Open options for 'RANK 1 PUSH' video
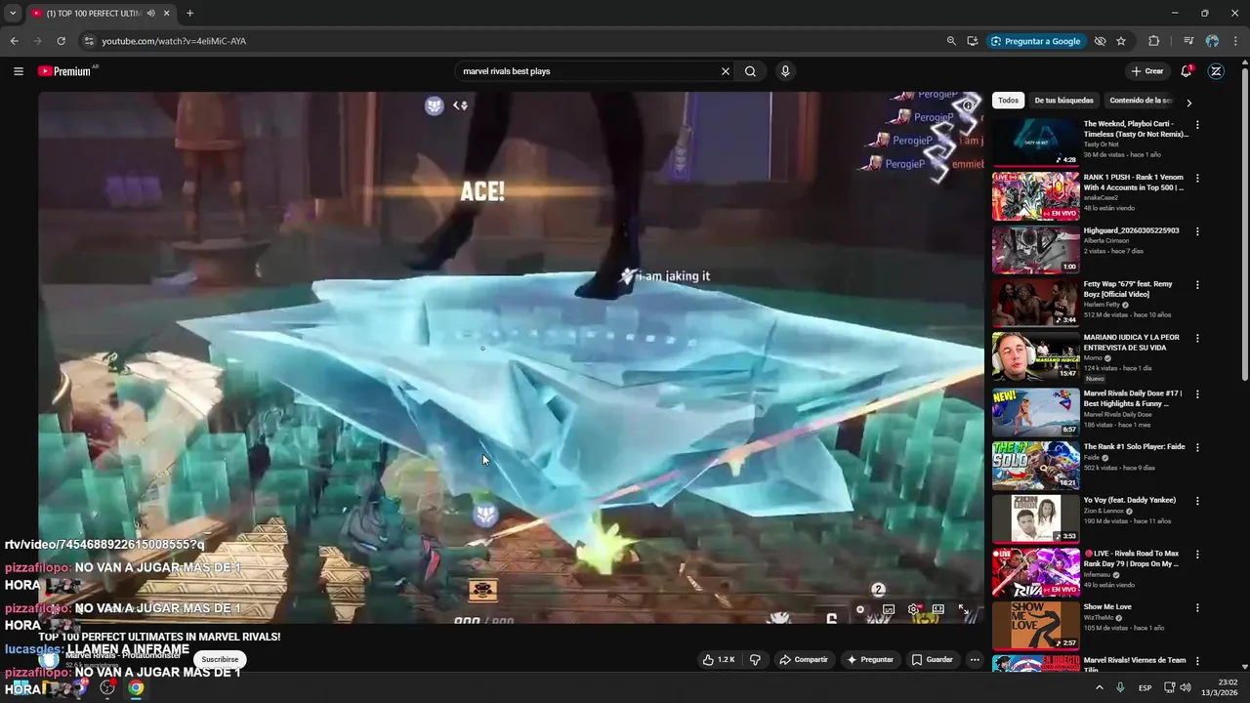1250x703 pixels. click(x=1197, y=179)
